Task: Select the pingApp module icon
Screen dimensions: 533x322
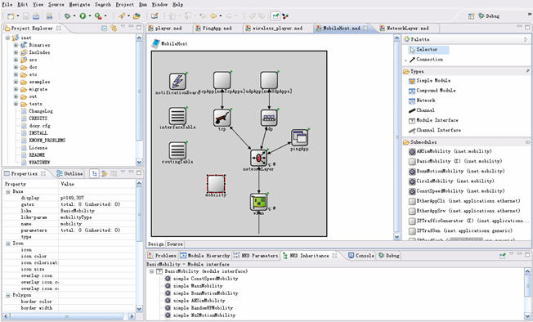Action: click(299, 137)
